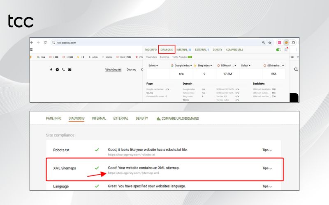Screen dimensions: 329x205
Task: Open SEOquake settings gear icon
Action: click(286, 50)
